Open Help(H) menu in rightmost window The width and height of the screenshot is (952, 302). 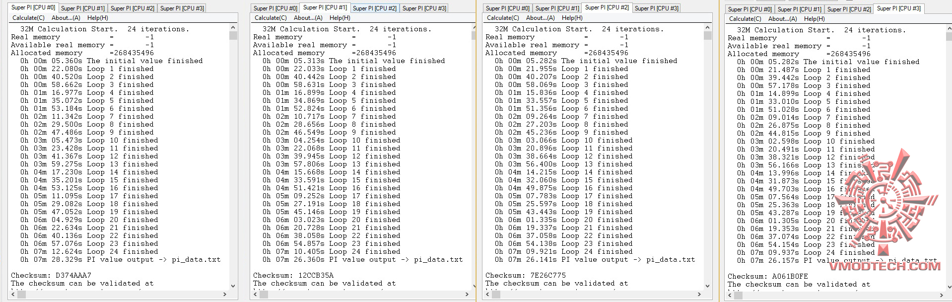pos(814,19)
